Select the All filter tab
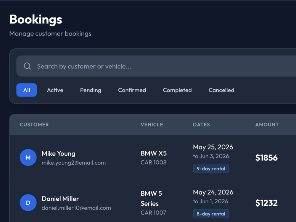 click(x=27, y=90)
